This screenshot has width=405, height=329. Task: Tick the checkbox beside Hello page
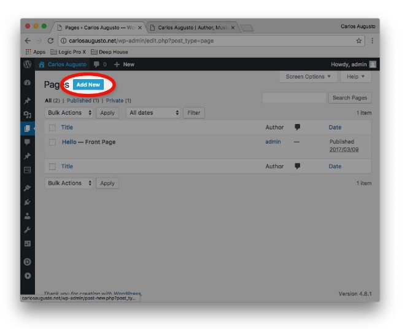point(52,142)
